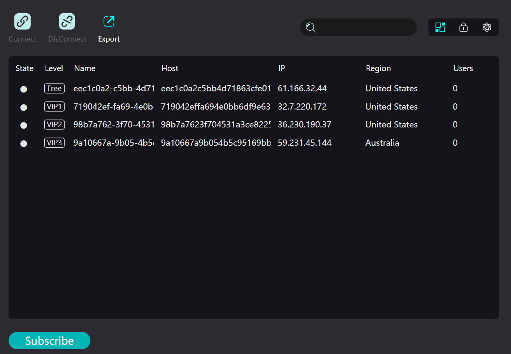
Task: Click the Users column header
Action: (x=463, y=68)
